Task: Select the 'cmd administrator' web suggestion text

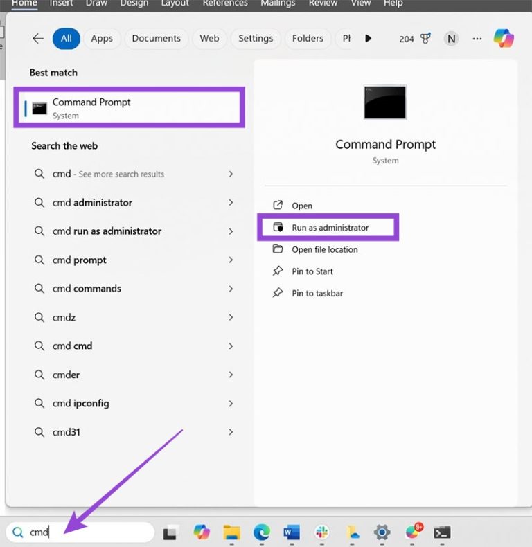Action: pos(92,203)
